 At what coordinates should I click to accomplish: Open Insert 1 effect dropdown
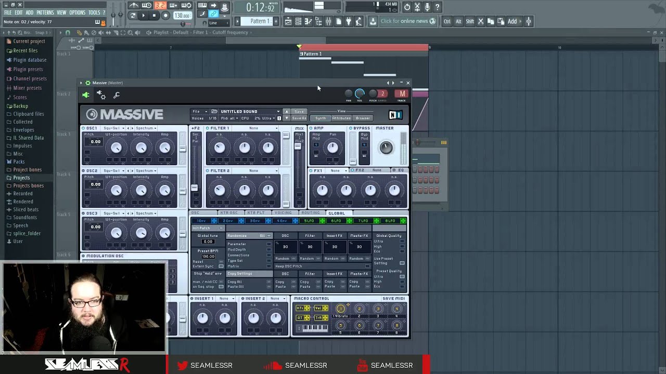(226, 299)
